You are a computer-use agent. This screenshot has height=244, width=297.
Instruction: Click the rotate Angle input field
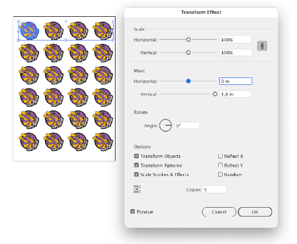click(x=186, y=125)
